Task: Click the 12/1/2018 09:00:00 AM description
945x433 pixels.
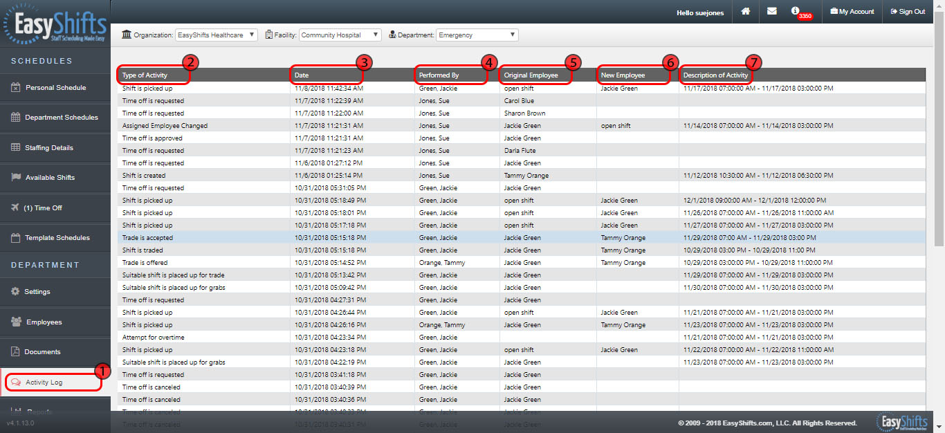Action: 756,201
